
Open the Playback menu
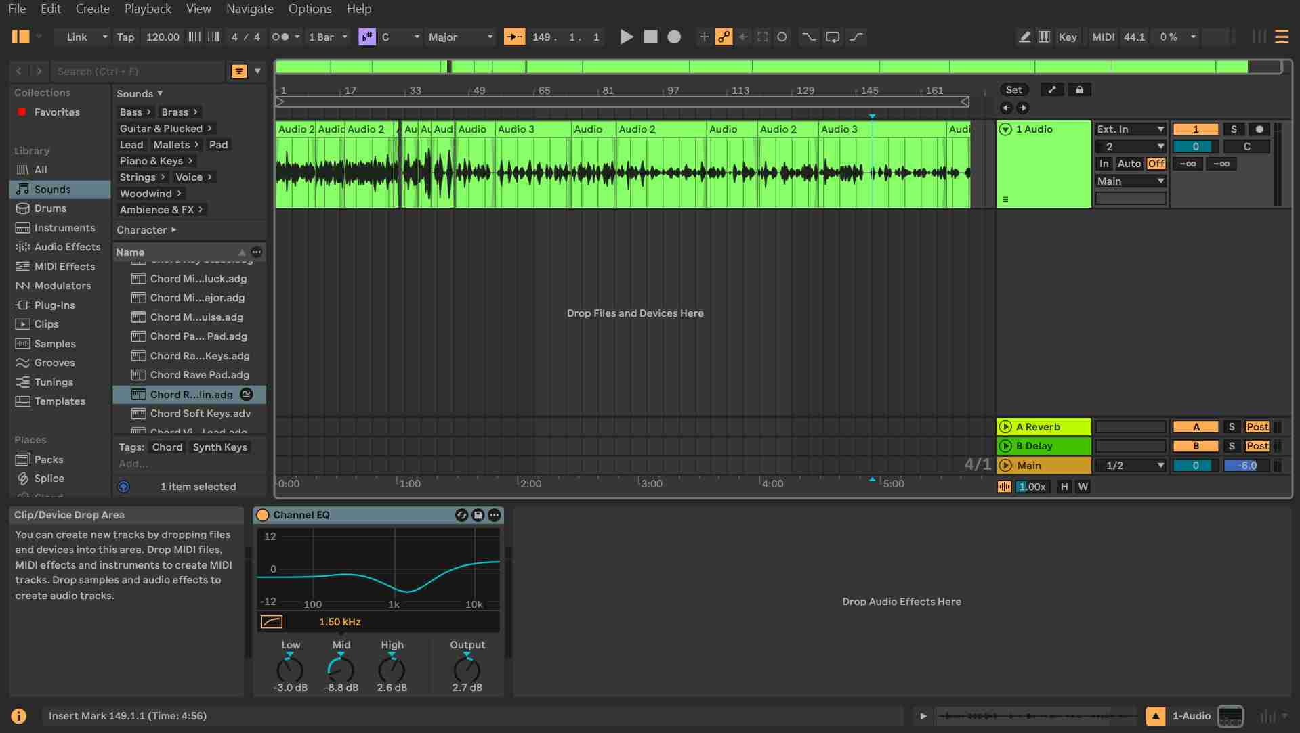point(148,9)
